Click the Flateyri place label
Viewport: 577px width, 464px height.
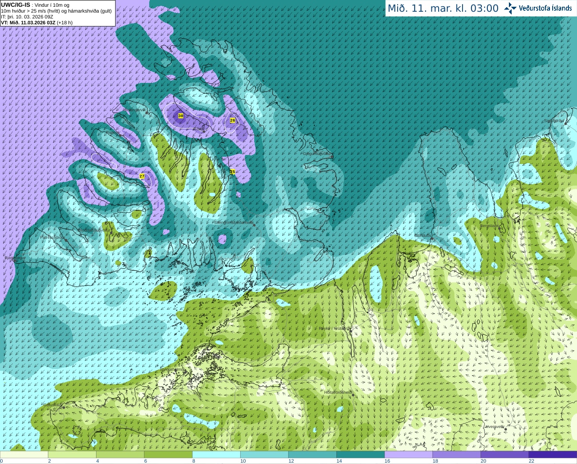click(113, 133)
